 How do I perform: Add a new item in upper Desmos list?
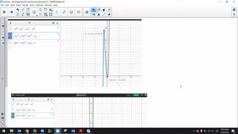point(10,23)
